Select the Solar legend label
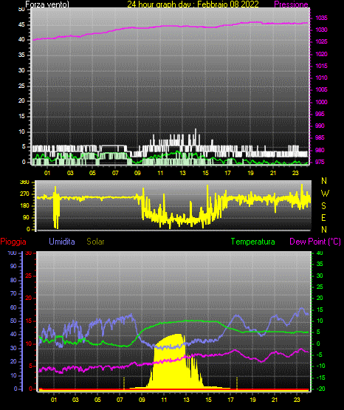The height and width of the screenshot is (410, 344). (95, 242)
